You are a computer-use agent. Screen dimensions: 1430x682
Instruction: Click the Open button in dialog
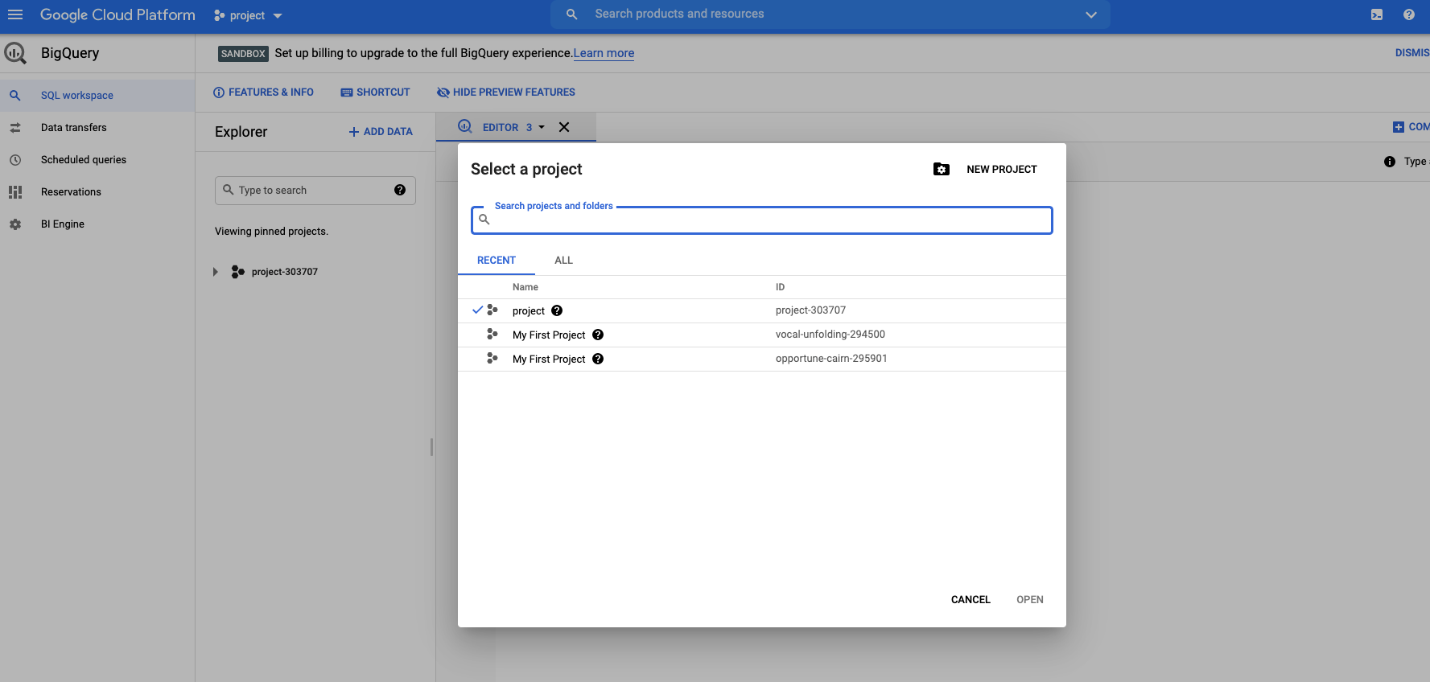pos(1029,600)
